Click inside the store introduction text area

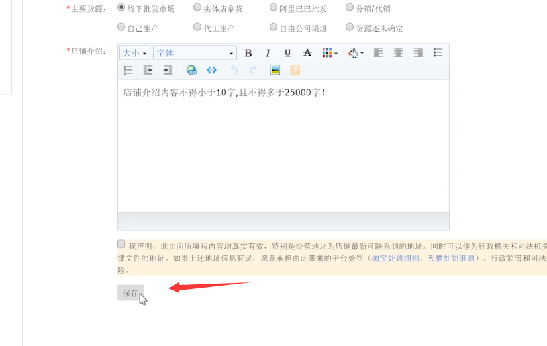tap(283, 146)
